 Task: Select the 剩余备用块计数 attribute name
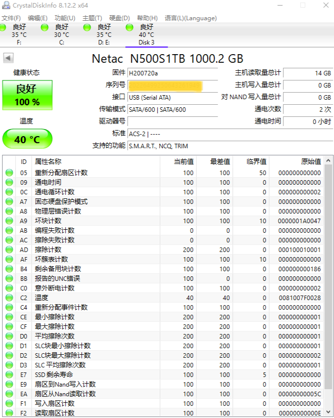[58, 269]
